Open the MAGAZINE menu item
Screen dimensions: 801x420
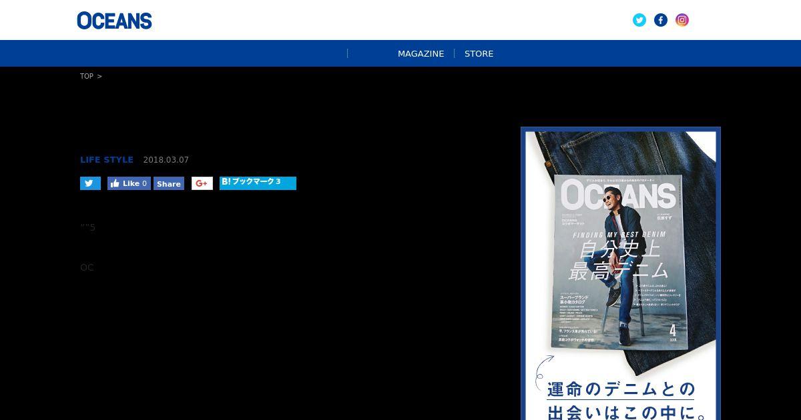coord(421,53)
